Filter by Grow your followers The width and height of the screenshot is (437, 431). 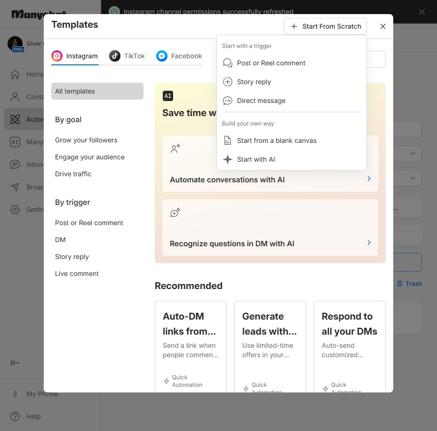[86, 140]
